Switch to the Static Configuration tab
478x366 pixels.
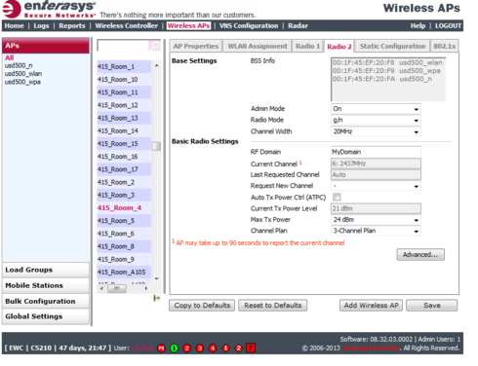(x=392, y=46)
